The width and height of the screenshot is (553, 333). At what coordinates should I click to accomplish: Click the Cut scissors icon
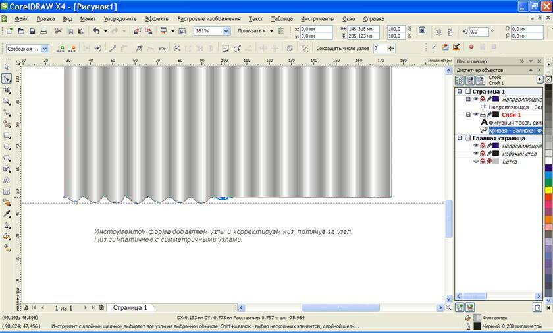pyautogui.click(x=59, y=31)
